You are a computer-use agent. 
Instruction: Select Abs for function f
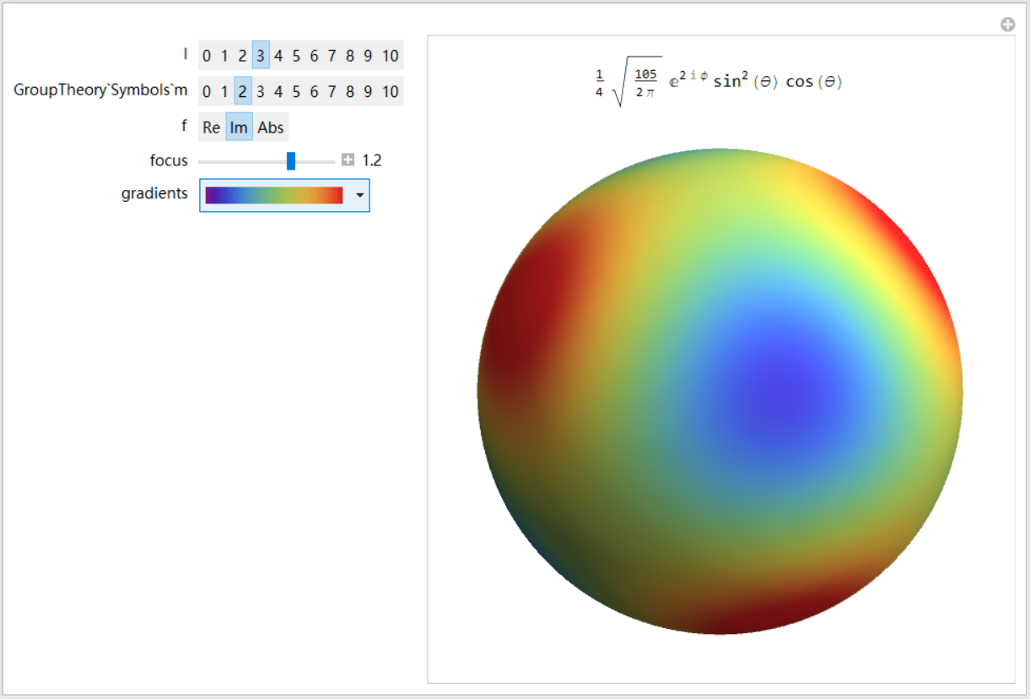tap(271, 127)
